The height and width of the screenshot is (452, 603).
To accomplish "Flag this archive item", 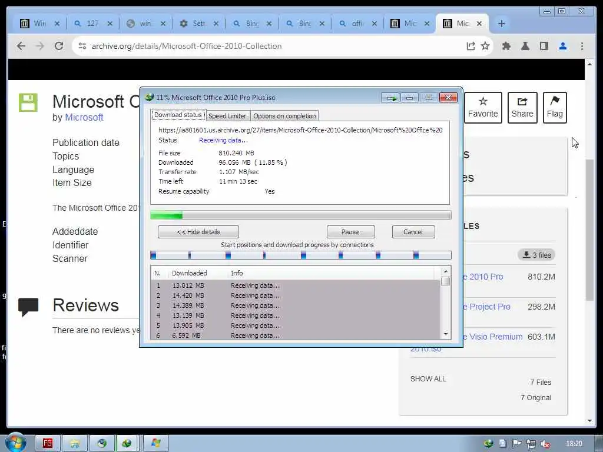I will point(555,108).
